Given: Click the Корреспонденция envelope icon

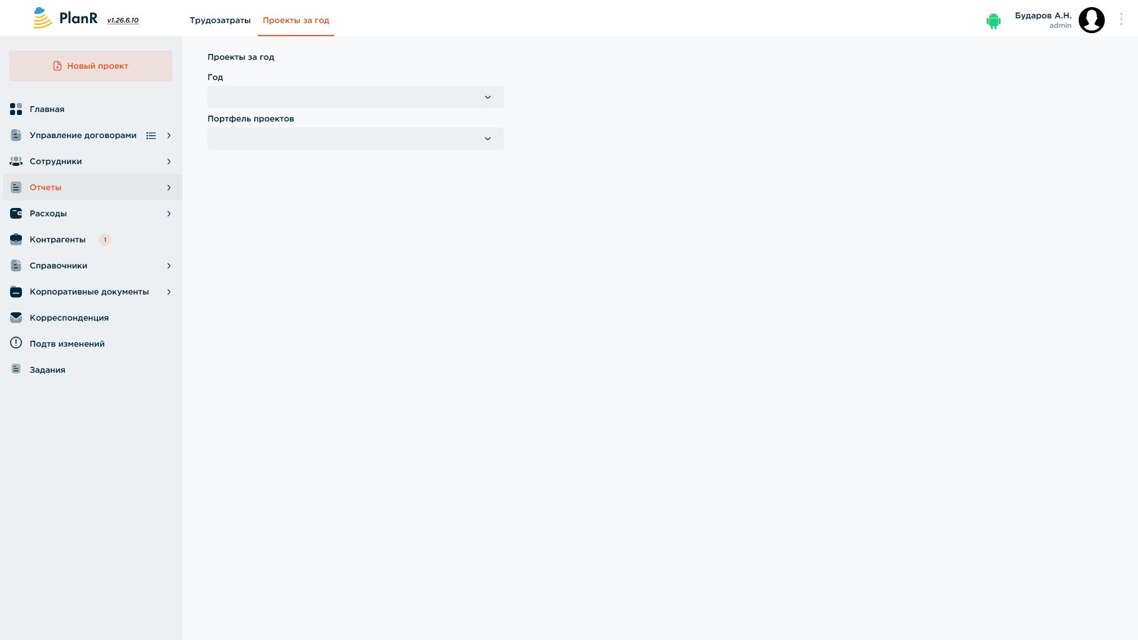Looking at the screenshot, I should click(16, 318).
